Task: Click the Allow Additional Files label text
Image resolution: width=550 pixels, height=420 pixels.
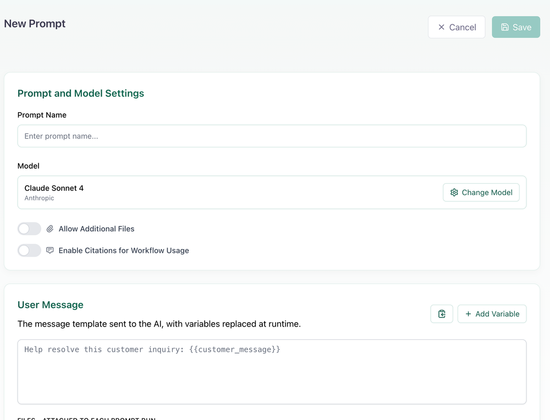Action: (x=96, y=229)
